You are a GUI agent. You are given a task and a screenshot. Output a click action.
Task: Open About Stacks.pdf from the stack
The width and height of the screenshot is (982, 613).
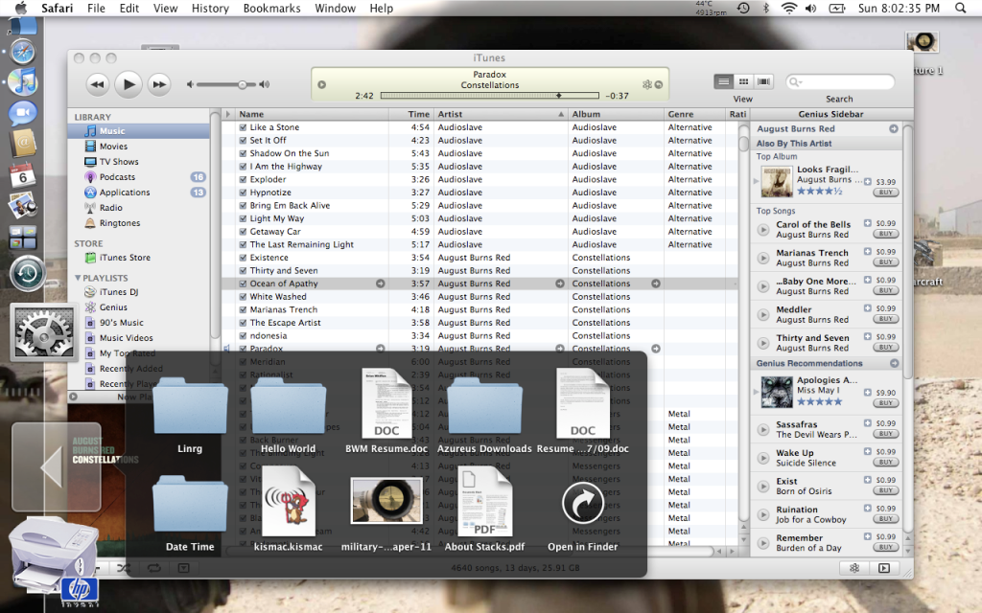tap(484, 510)
